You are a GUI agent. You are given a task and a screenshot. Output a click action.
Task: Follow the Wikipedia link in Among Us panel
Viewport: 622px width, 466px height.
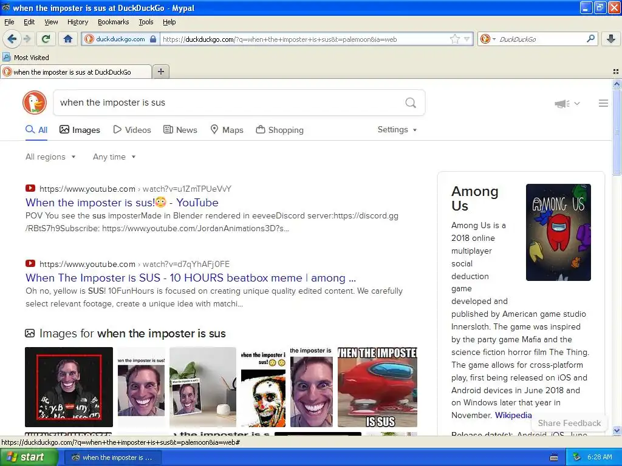(x=513, y=415)
